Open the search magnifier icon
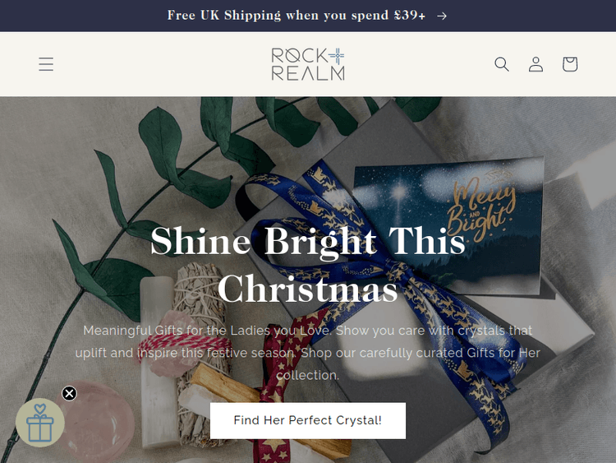616x463 pixels. tap(502, 64)
